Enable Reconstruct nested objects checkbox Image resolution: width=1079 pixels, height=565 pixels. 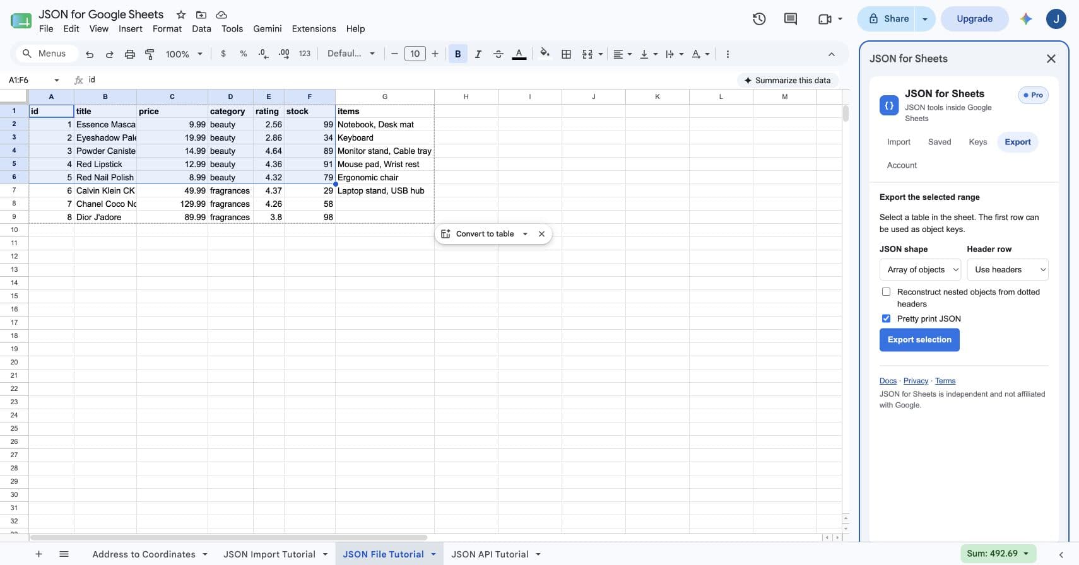pos(886,292)
